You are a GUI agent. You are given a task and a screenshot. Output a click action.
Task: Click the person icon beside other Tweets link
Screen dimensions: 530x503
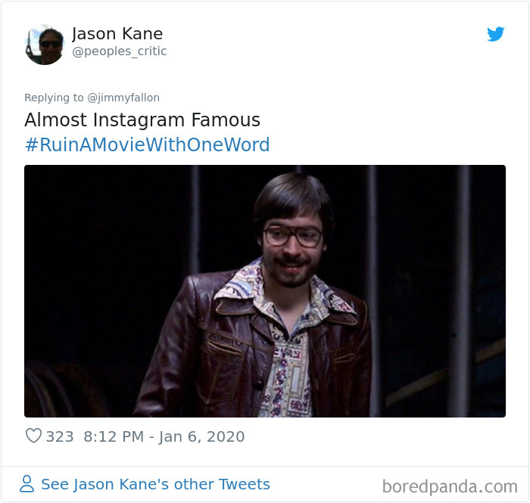(x=27, y=484)
